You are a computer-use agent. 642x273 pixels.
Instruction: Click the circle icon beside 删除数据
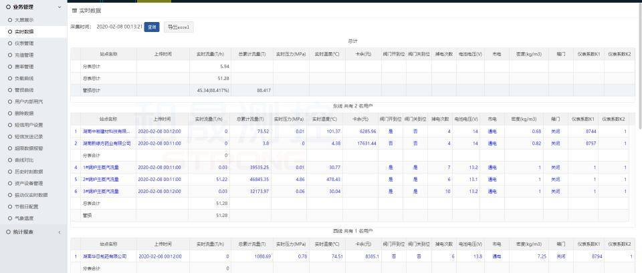point(9,113)
